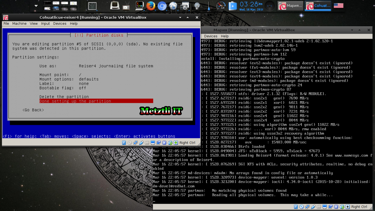Switch workspace using the desktop pager
375x211 pixels.
pos(60,6)
